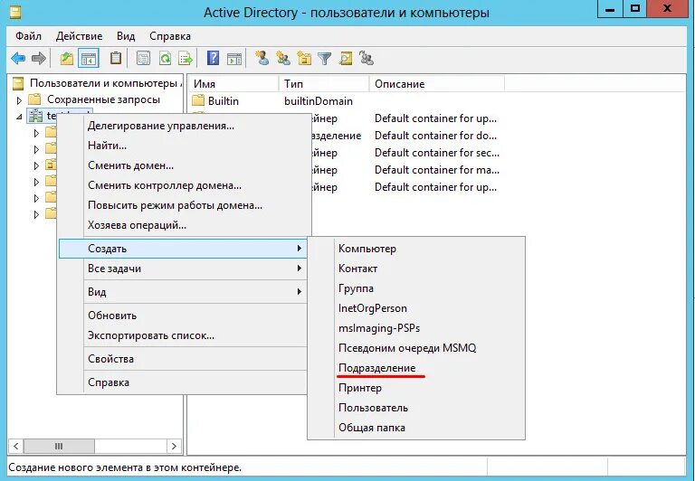
Task: Click the Сохраненные запросы folder icon
Action: tap(34, 99)
